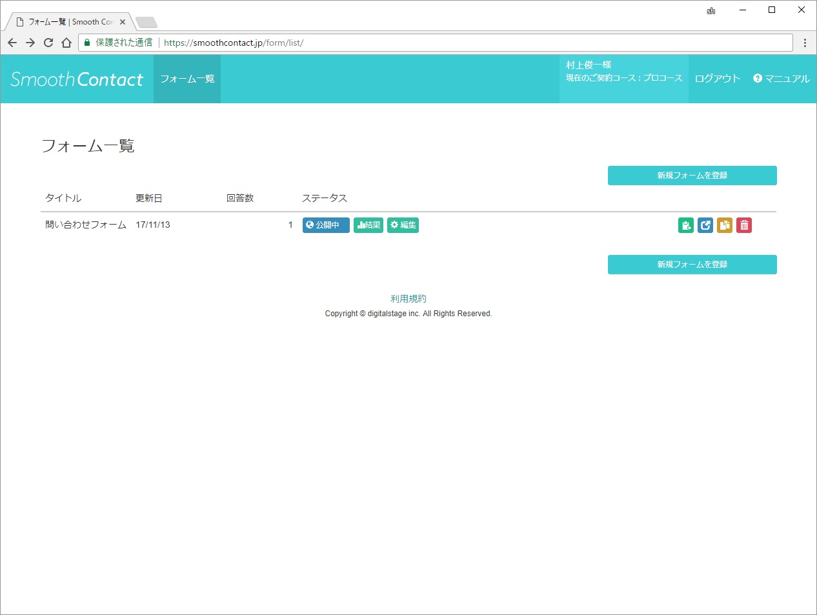This screenshot has height=615, width=817.
Task: Delete form with red trash icon
Action: [744, 225]
